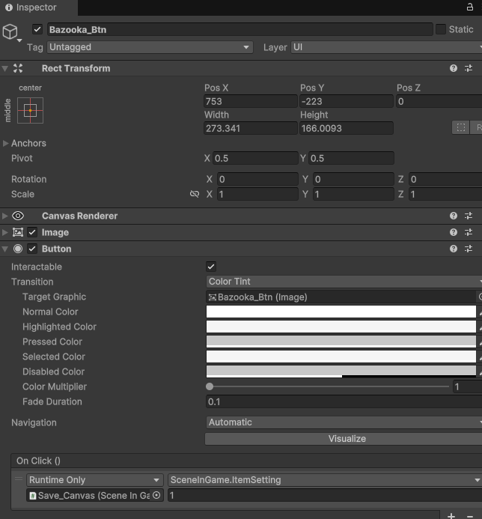
Task: Open the Tag dropdown showing Untagged
Action: point(150,47)
